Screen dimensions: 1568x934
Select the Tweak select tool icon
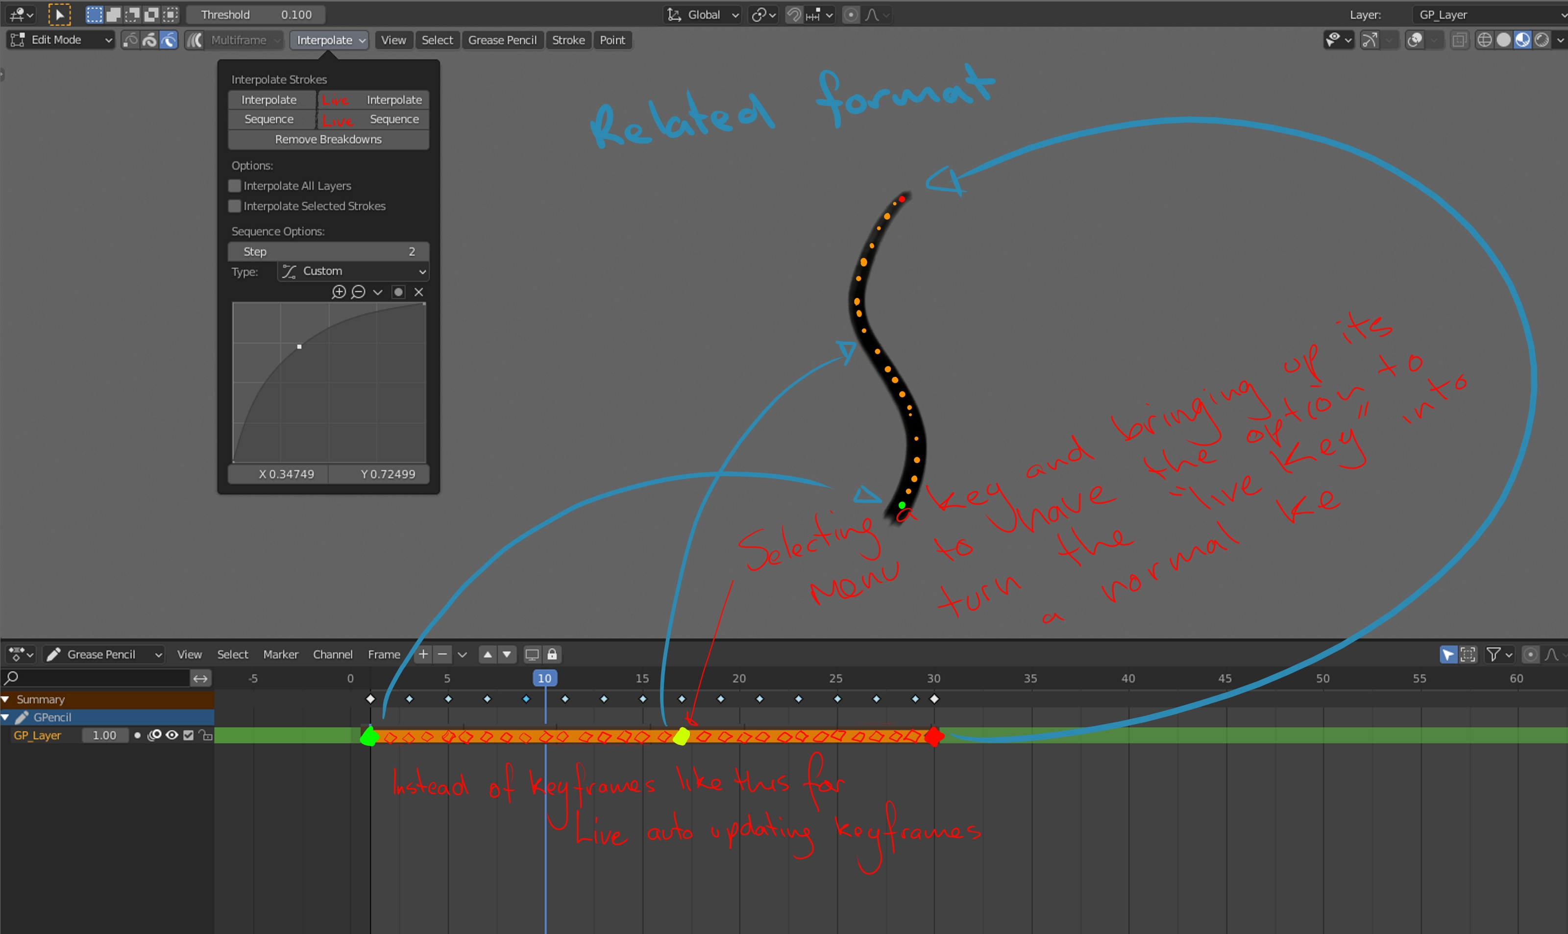tap(59, 15)
